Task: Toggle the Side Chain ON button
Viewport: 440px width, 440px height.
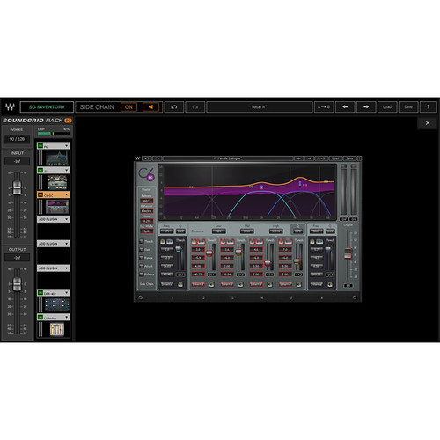Action: pyautogui.click(x=128, y=107)
